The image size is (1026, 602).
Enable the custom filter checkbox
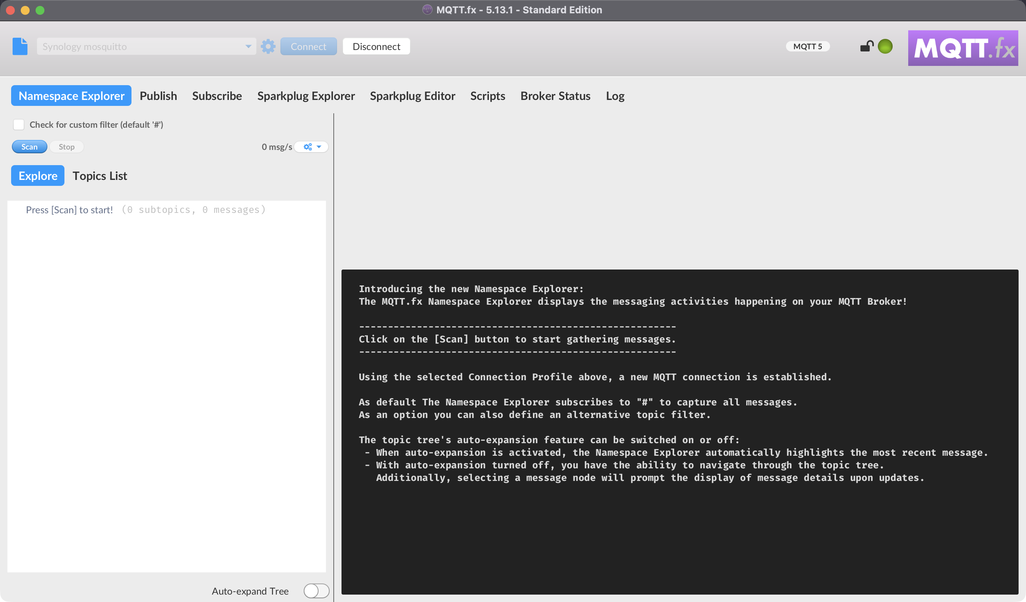click(19, 124)
